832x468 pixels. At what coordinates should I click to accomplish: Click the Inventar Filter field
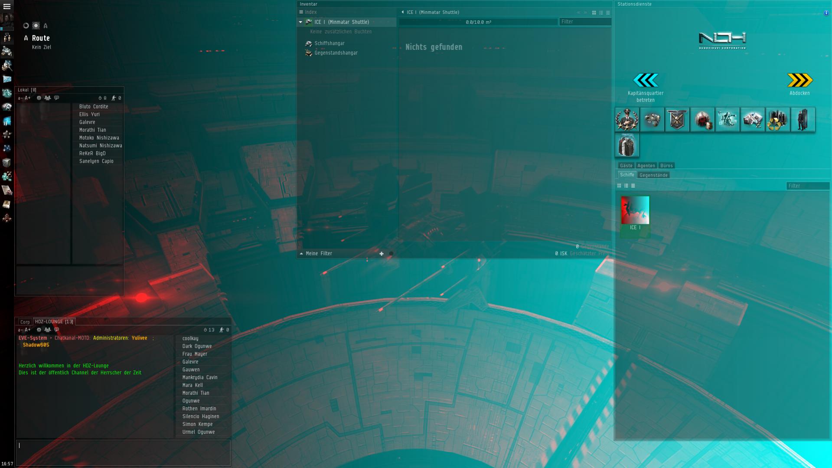pyautogui.click(x=585, y=22)
